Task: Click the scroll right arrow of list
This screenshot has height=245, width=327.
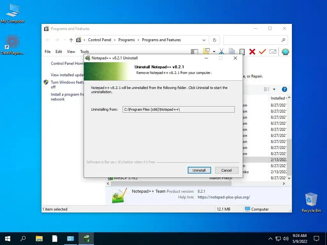Action: (x=284, y=183)
